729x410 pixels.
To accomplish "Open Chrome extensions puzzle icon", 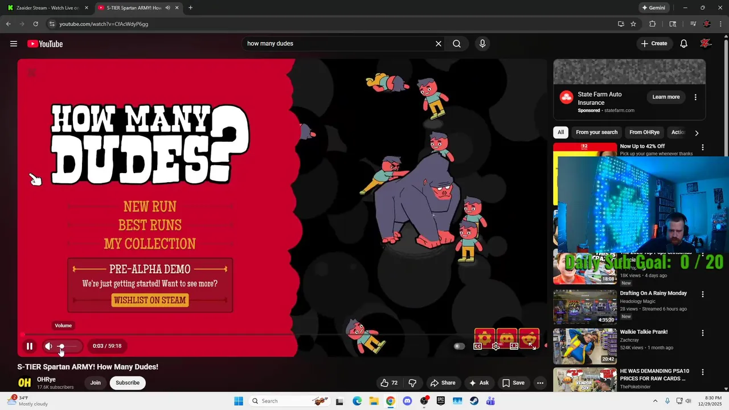I will tap(653, 24).
